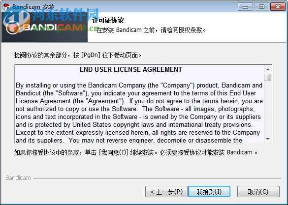
Task: Maximize the Bandicam installer window
Action: pyautogui.click(x=261, y=7)
